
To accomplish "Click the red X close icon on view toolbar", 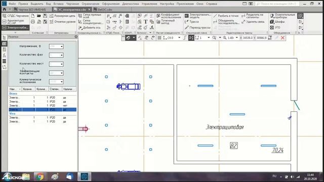I will (x=282, y=38).
